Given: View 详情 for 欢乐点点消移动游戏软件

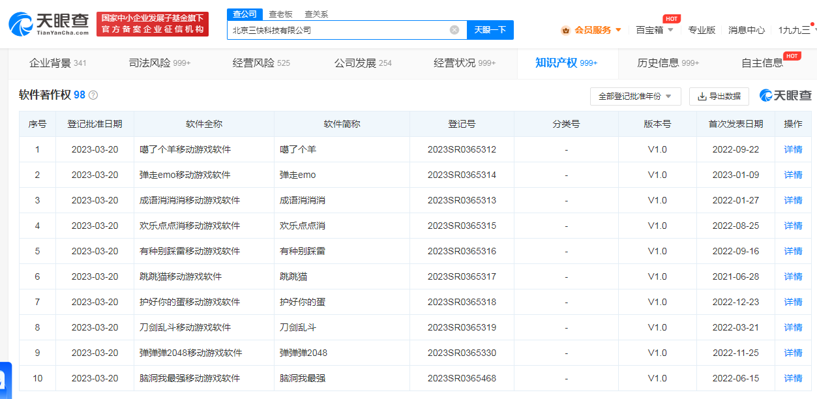Looking at the screenshot, I should coord(793,226).
